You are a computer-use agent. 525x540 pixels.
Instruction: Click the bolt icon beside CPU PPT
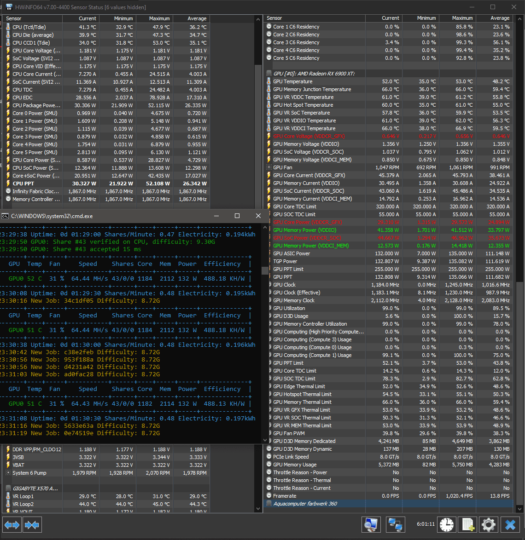pyautogui.click(x=8, y=184)
